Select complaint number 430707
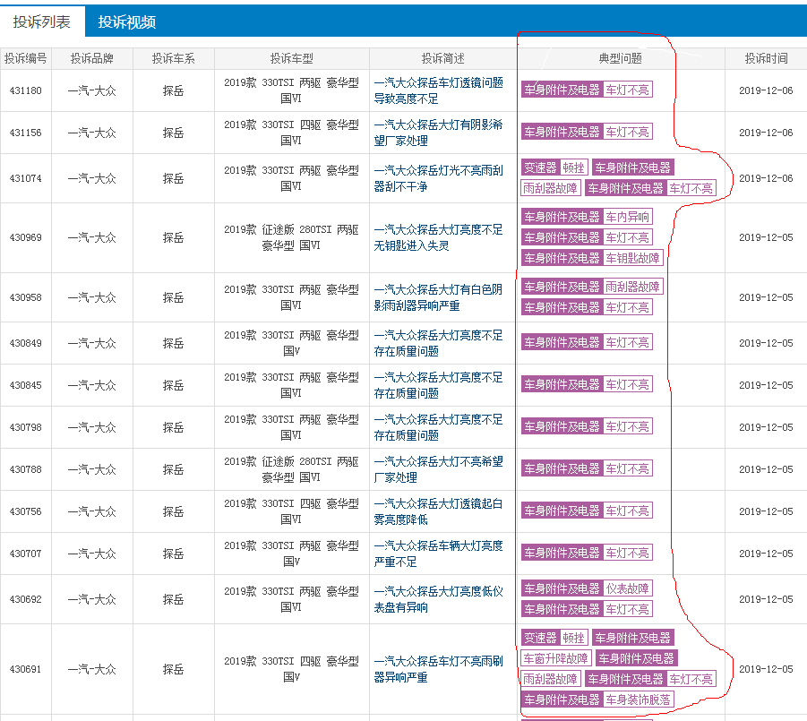807x721 pixels. point(26,554)
